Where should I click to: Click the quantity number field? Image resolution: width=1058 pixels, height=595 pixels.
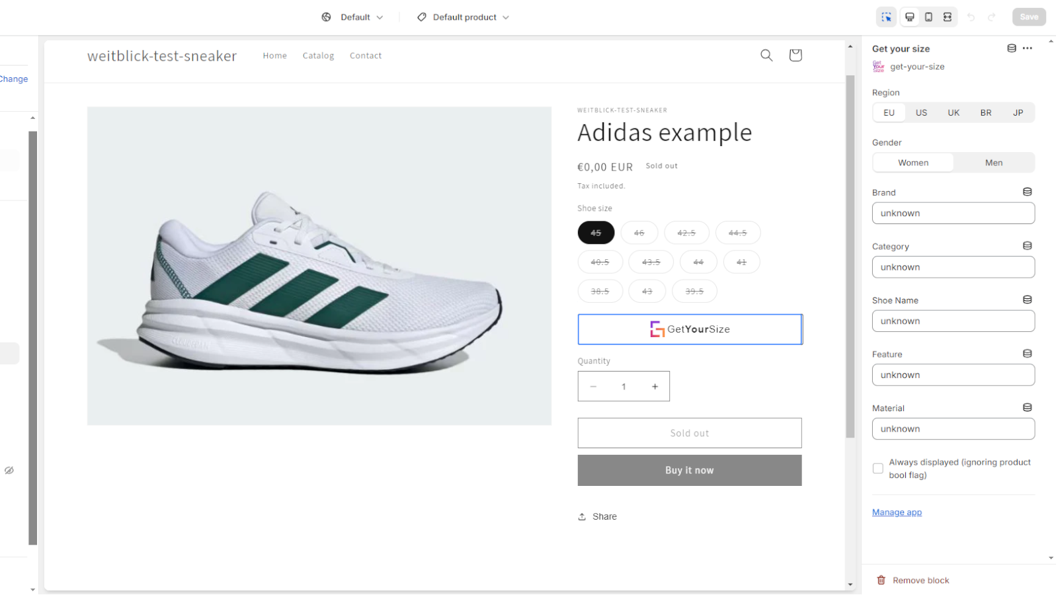[x=624, y=387]
